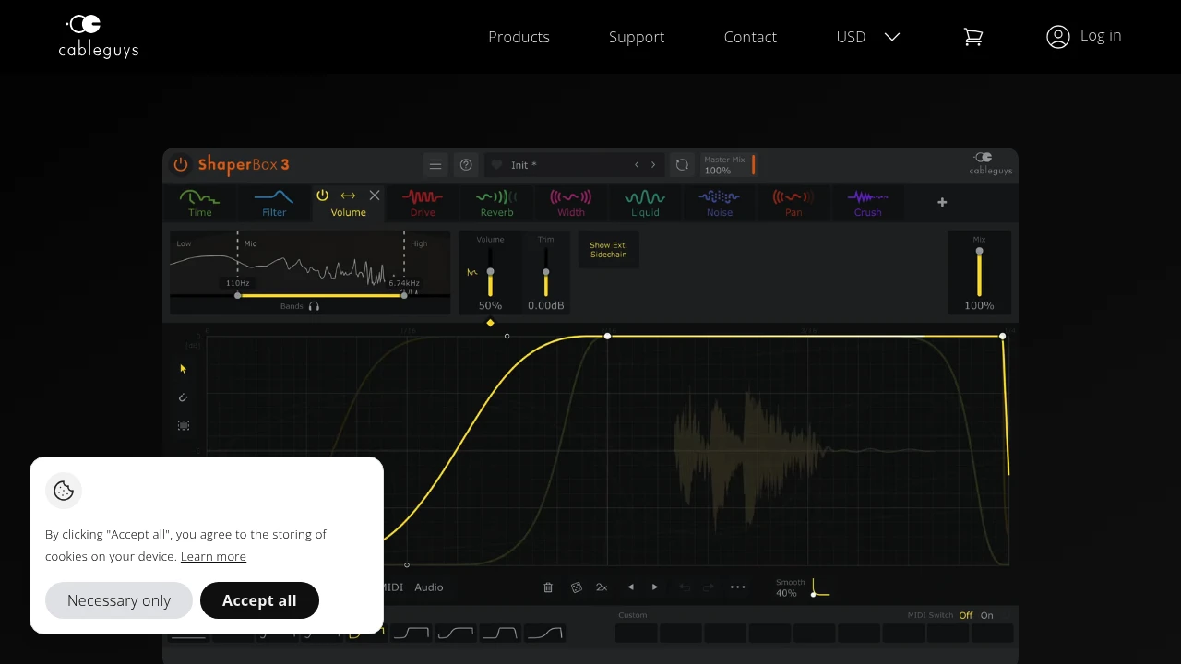Click the Trim 0.00dB slider
This screenshot has width=1181, height=664.
click(x=545, y=274)
